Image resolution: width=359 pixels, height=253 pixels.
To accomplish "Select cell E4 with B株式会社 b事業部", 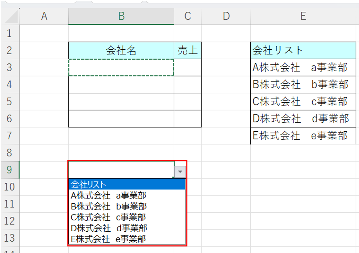I will point(303,84).
